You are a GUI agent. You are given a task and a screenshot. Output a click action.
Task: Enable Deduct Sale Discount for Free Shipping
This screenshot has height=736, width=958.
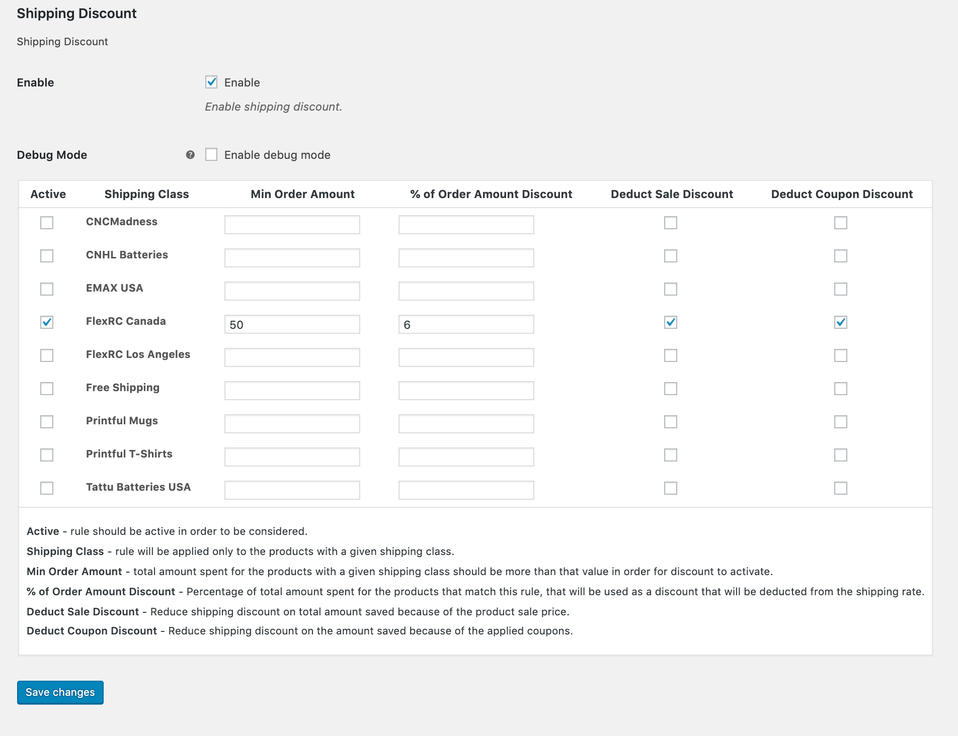(x=671, y=389)
